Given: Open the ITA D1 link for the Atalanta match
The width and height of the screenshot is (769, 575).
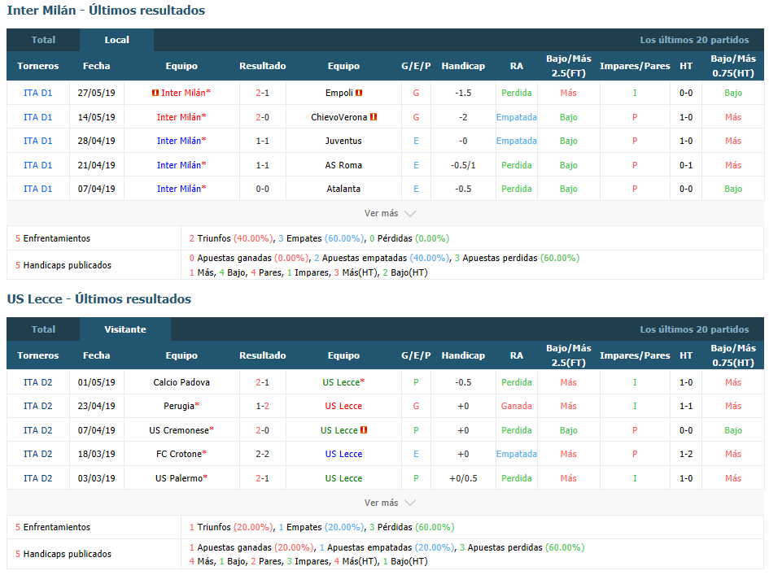Looking at the screenshot, I should click(37, 189).
